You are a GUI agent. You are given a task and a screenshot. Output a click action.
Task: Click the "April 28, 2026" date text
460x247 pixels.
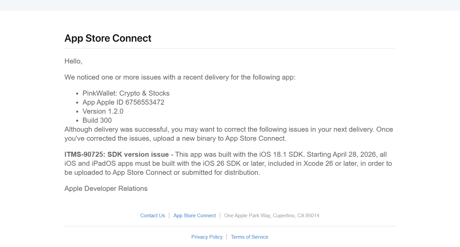click(x=355, y=154)
